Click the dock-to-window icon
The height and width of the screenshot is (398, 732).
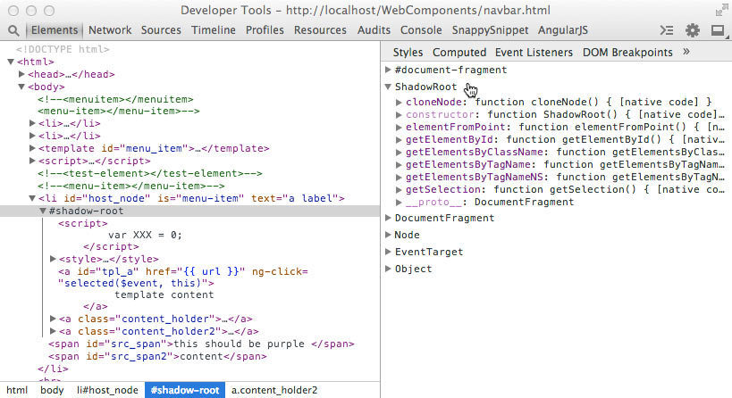(x=717, y=30)
